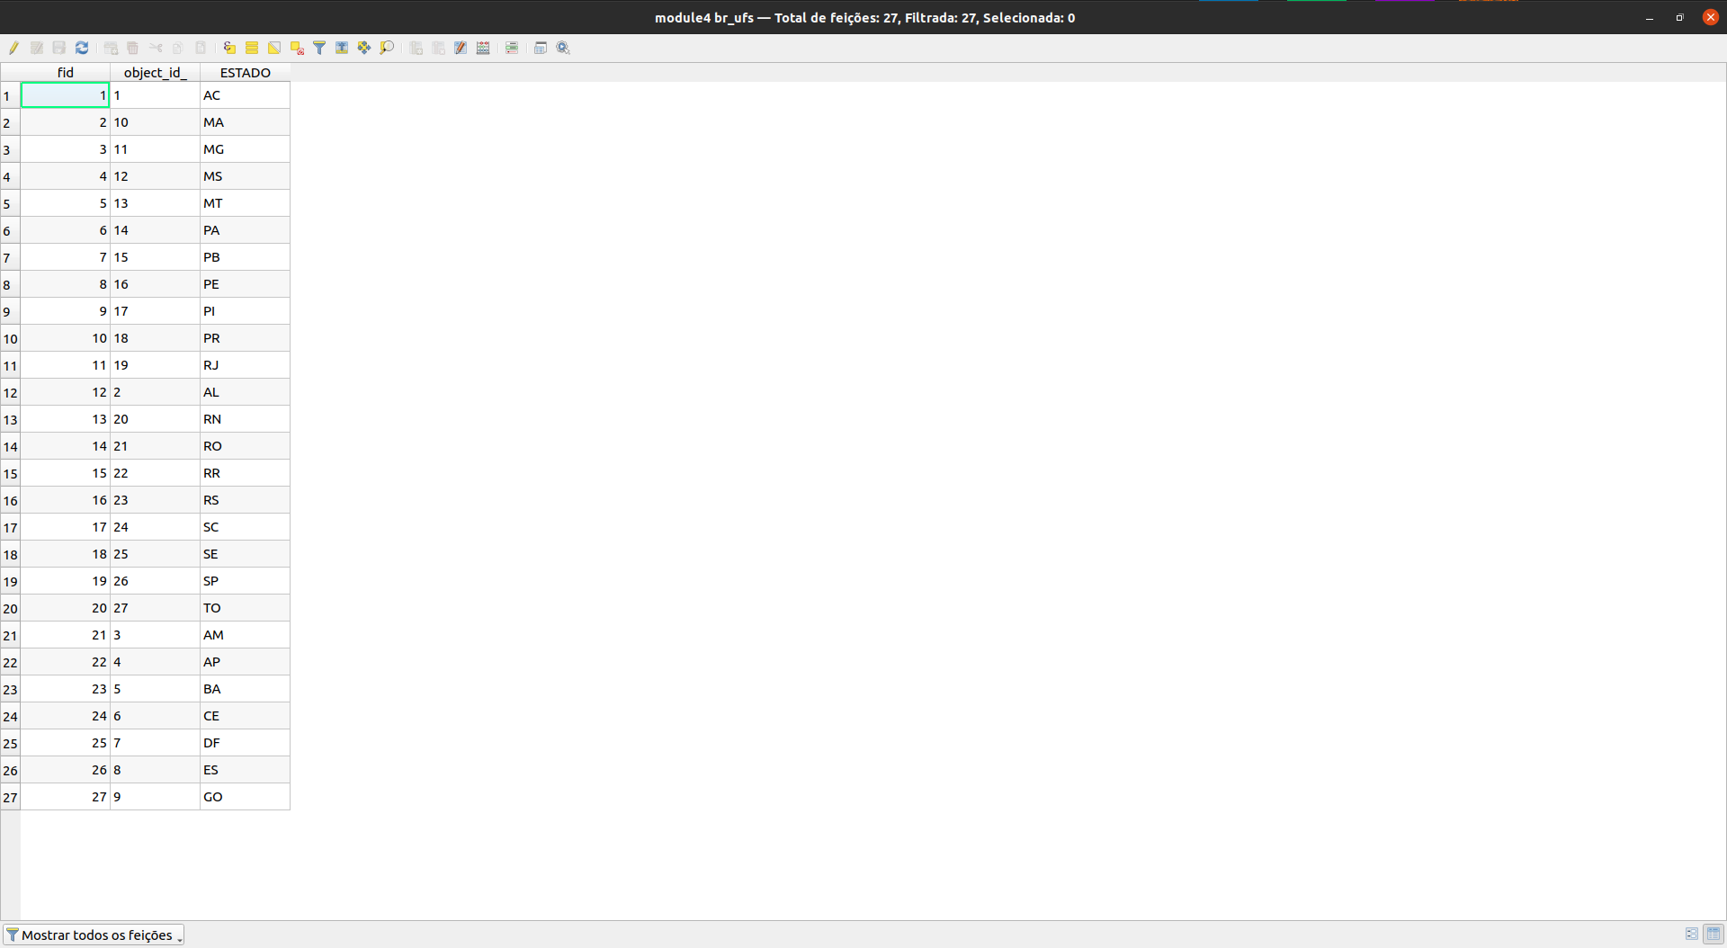Click the copy selected rows icon
This screenshot has height=948, width=1727.
pos(178,48)
